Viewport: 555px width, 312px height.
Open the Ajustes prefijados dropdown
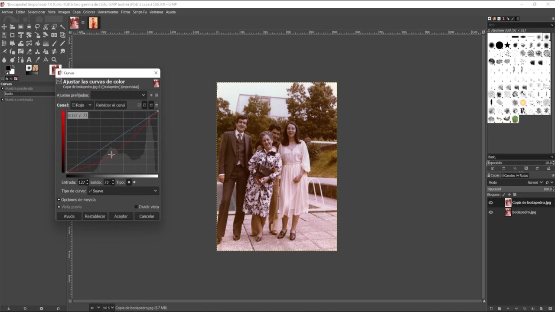pos(119,95)
